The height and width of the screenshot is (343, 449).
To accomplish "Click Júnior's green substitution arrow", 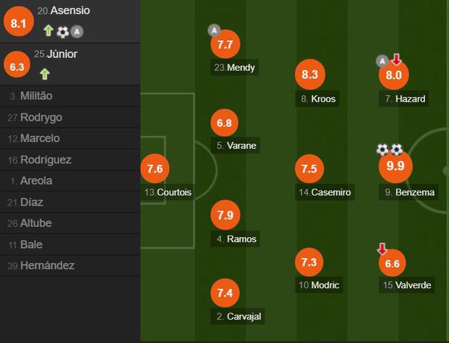I will point(45,74).
